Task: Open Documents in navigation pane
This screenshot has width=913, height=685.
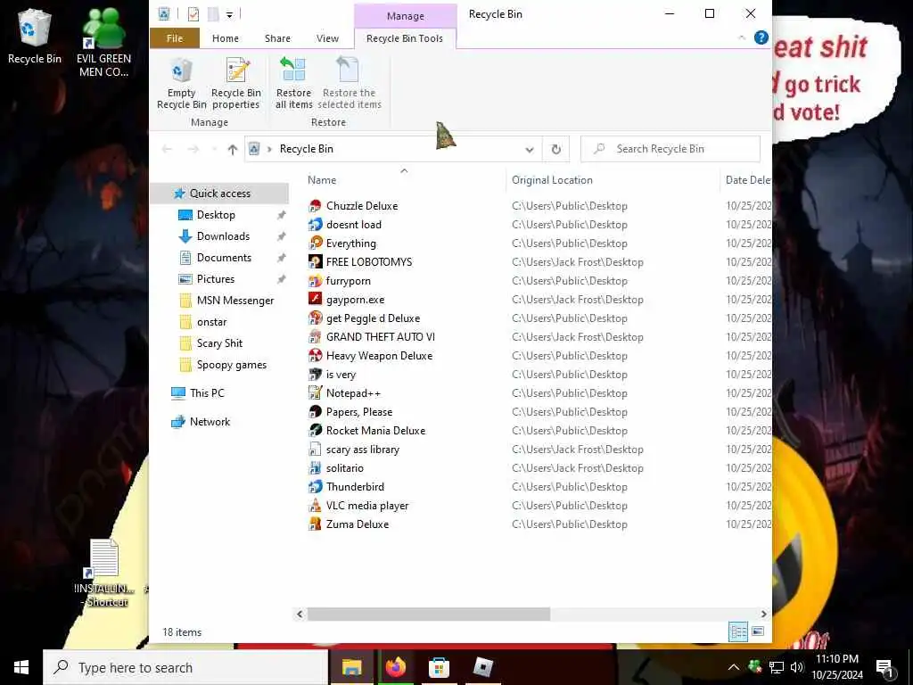Action: (x=224, y=258)
